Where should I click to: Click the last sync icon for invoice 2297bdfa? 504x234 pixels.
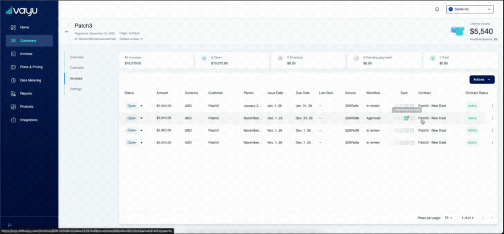412,143
